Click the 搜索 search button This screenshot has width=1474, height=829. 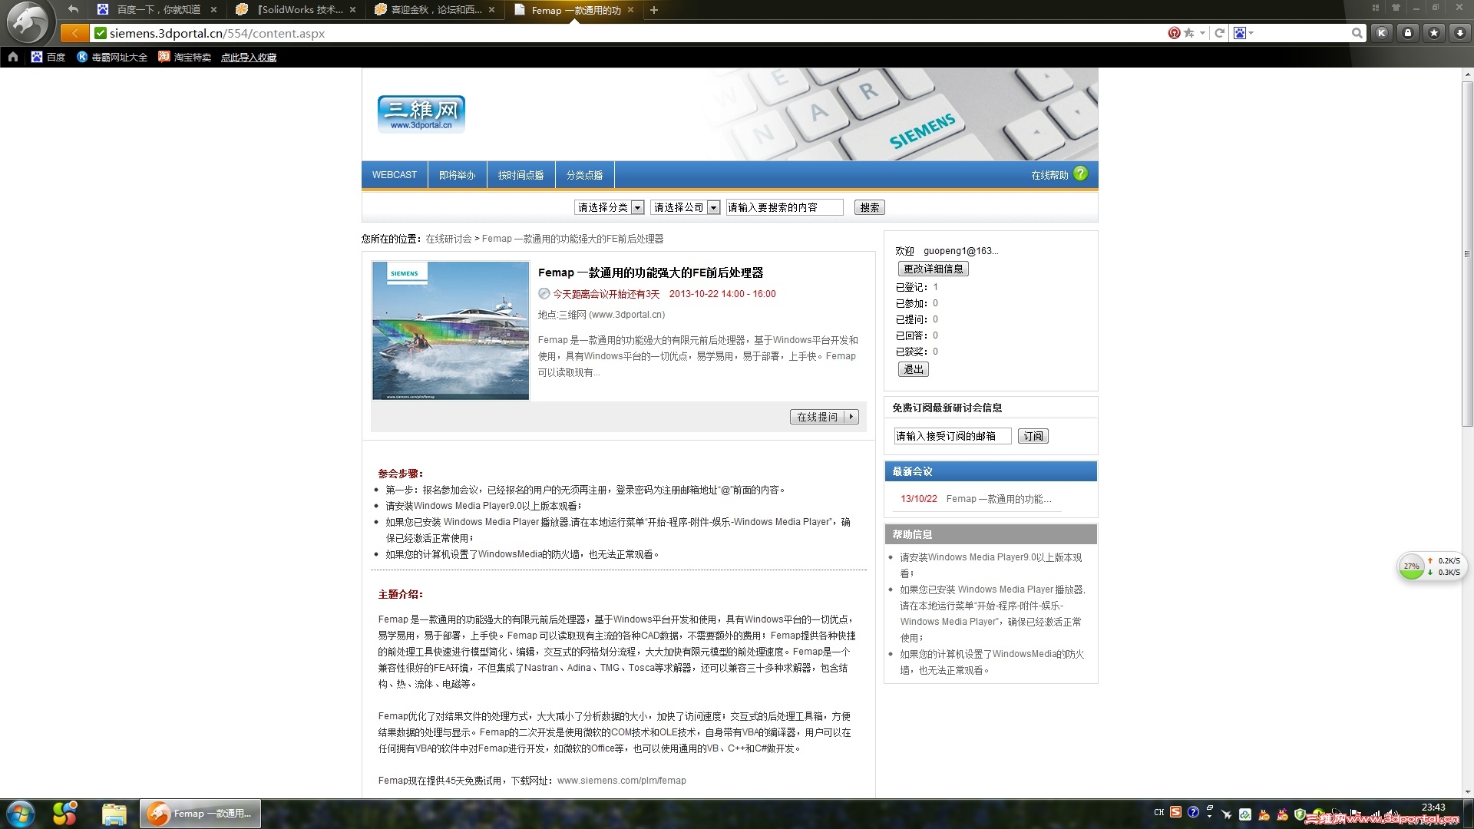click(870, 207)
